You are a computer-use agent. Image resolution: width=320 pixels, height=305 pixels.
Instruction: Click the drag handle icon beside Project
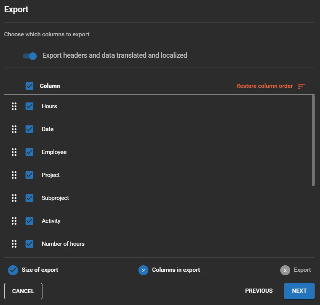(x=14, y=175)
